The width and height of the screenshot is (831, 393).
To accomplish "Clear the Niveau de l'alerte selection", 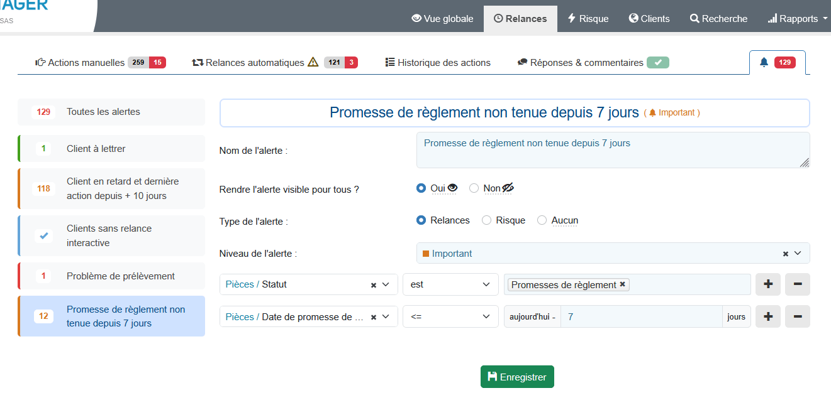I will click(785, 254).
